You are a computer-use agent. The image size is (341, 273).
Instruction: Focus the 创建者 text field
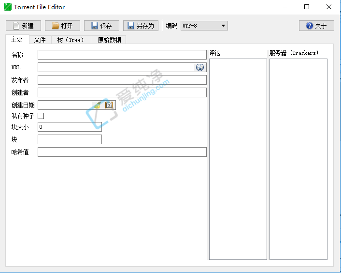click(x=122, y=92)
